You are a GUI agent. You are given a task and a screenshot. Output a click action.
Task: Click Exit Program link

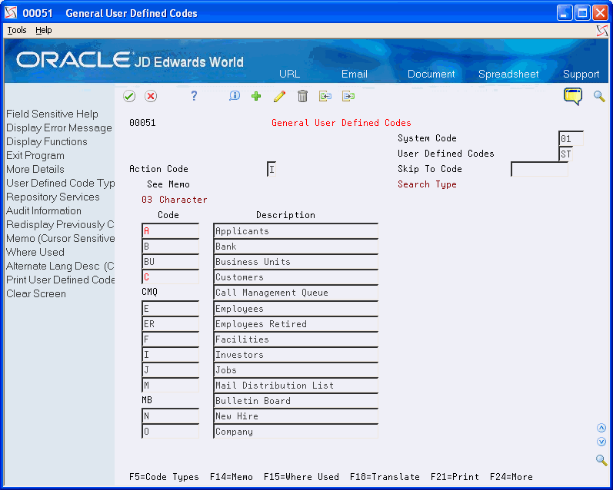click(x=35, y=155)
